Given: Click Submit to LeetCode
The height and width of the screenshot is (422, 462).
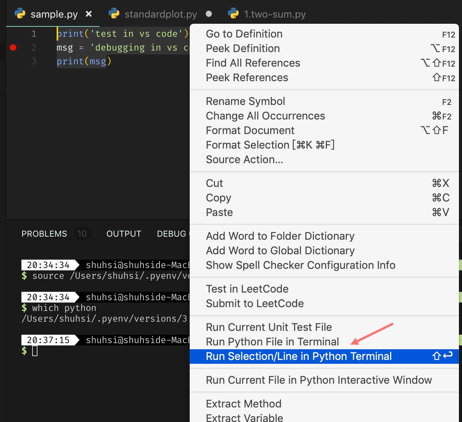Looking at the screenshot, I should click(x=255, y=303).
